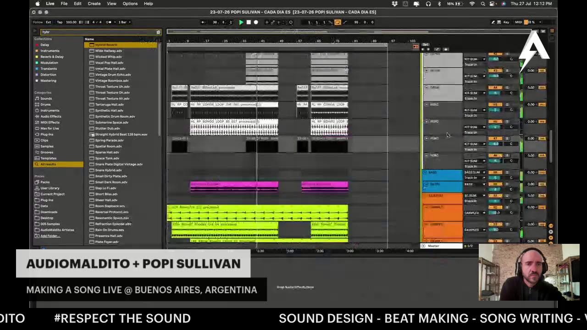Open the 1 Bar quantization dropdown
This screenshot has width=587, height=330.
click(124, 22)
